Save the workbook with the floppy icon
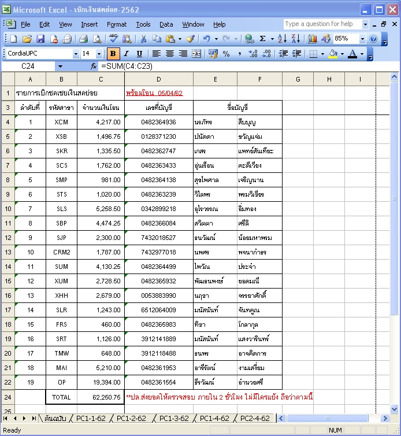Screen dimensions: 401x436 click(40, 39)
